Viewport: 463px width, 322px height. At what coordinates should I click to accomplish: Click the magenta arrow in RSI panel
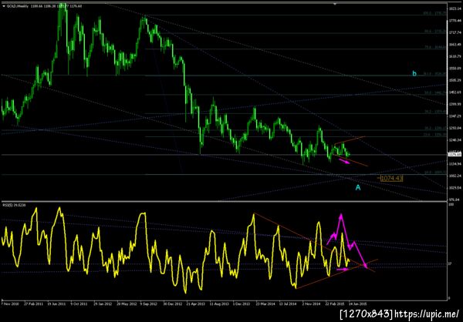(343, 269)
